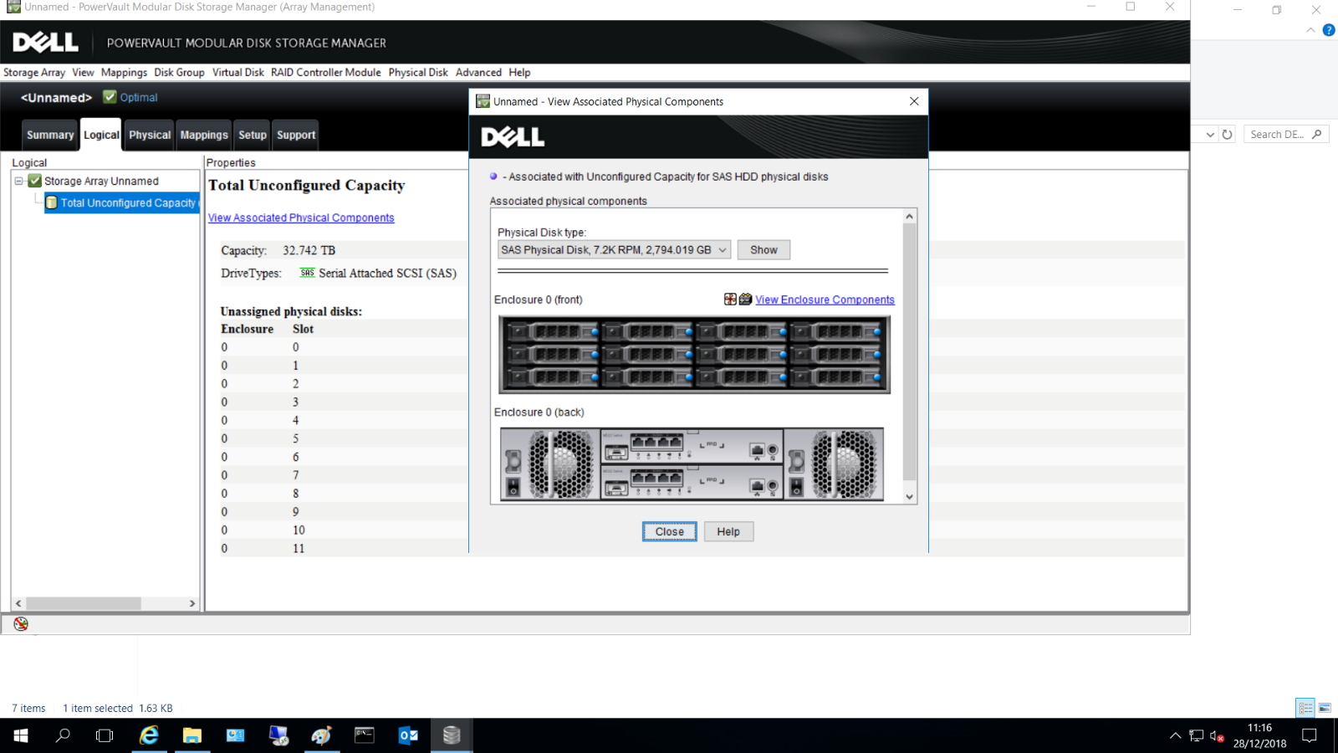Viewport: 1338px width, 753px height.
Task: Click the first enclosure components icon beside the link
Action: [730, 299]
